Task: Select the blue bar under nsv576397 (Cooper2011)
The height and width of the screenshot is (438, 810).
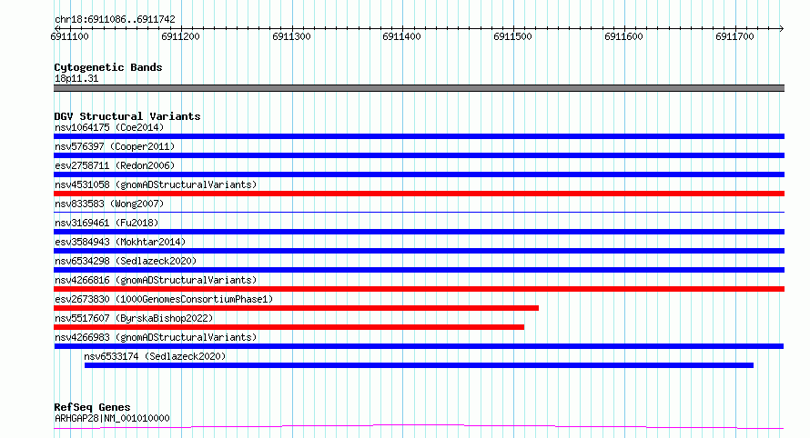Action: 419,155
